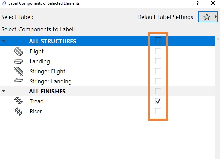The height and width of the screenshot is (159, 220).
Task: Click the ArchiCAD app icon in title bar
Action: pos(4,3)
